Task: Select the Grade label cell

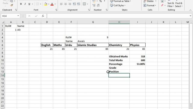Action: [119, 68]
